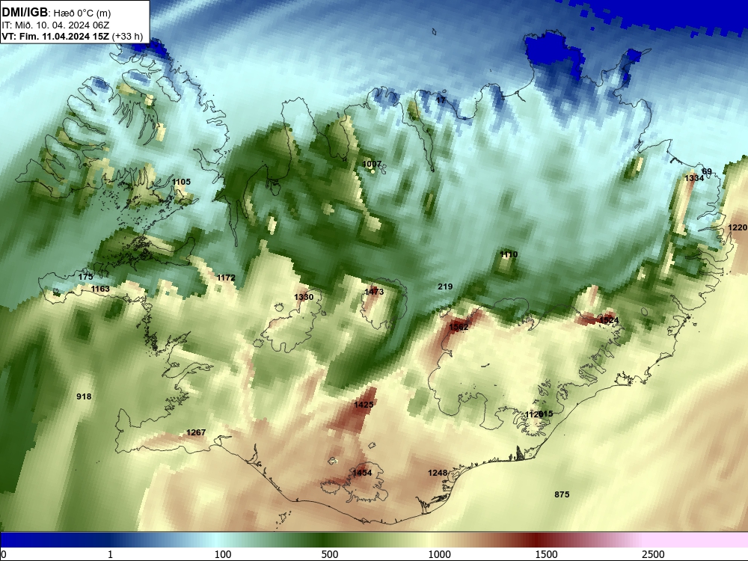This screenshot has height=561, width=748.
Task: Click the 875 value offshore
Action: pos(562,494)
